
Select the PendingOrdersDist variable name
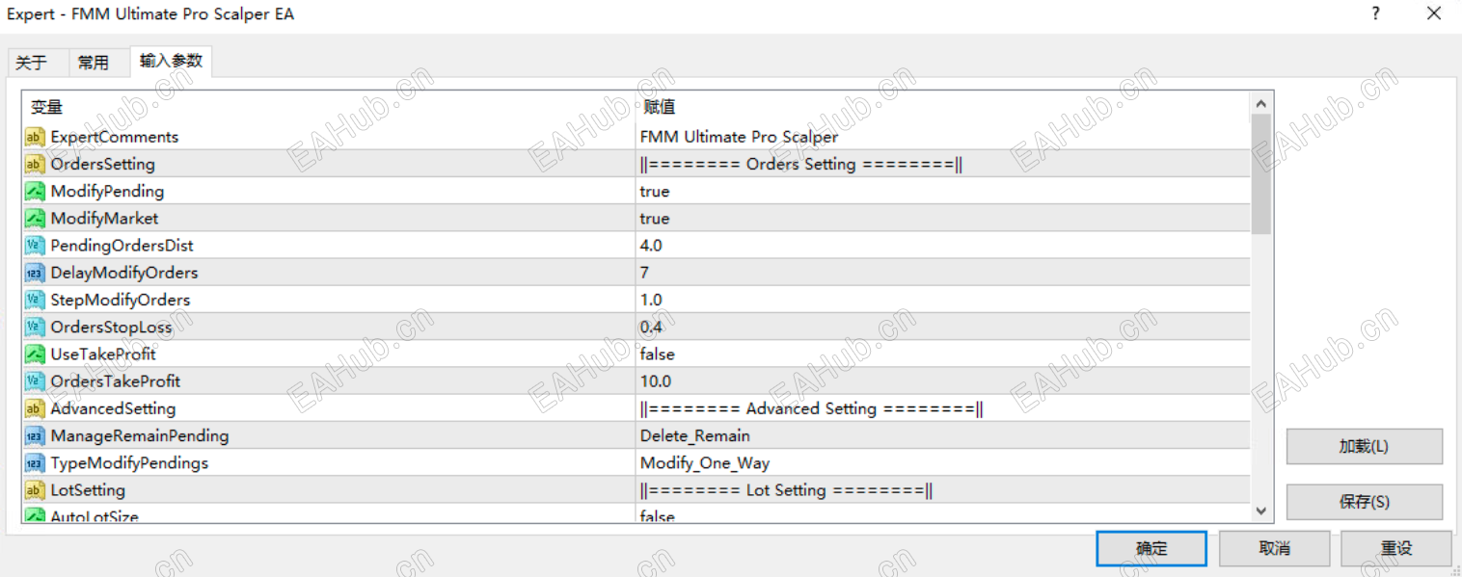click(x=122, y=246)
